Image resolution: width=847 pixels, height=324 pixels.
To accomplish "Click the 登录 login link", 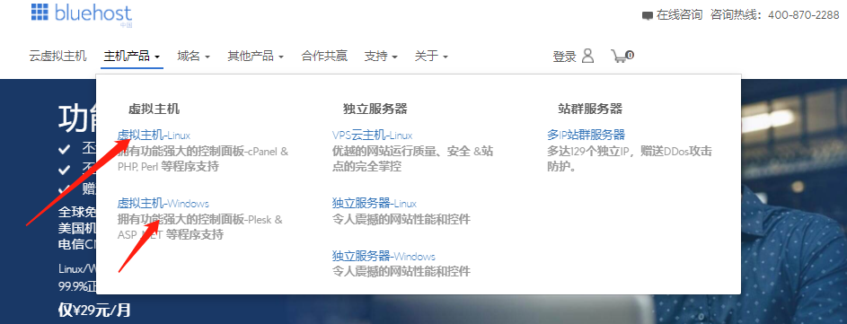I will (564, 57).
